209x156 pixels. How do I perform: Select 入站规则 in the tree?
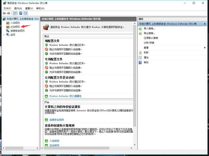(15, 23)
